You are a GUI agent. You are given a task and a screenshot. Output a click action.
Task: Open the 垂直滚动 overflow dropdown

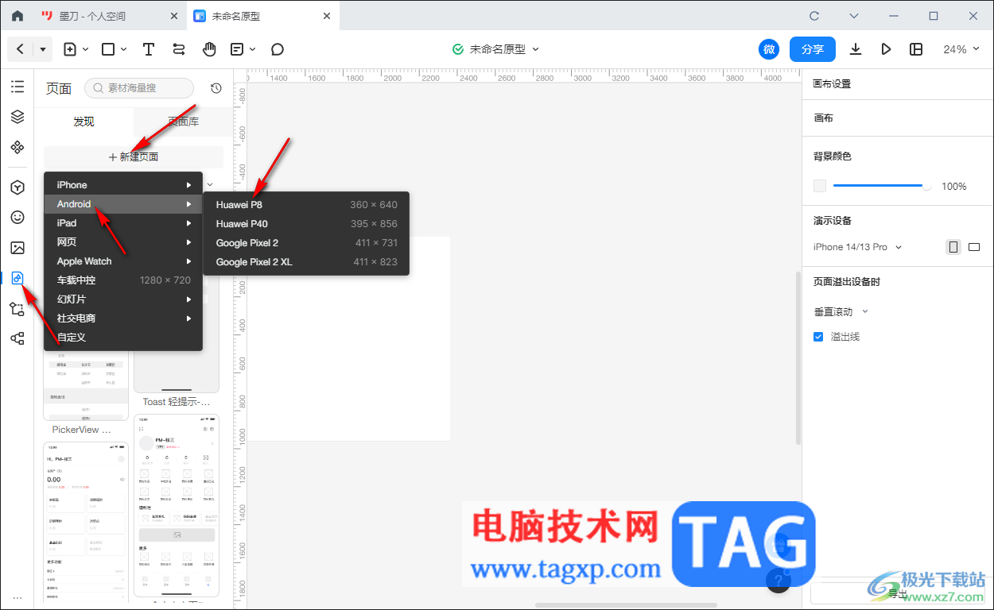(x=841, y=312)
